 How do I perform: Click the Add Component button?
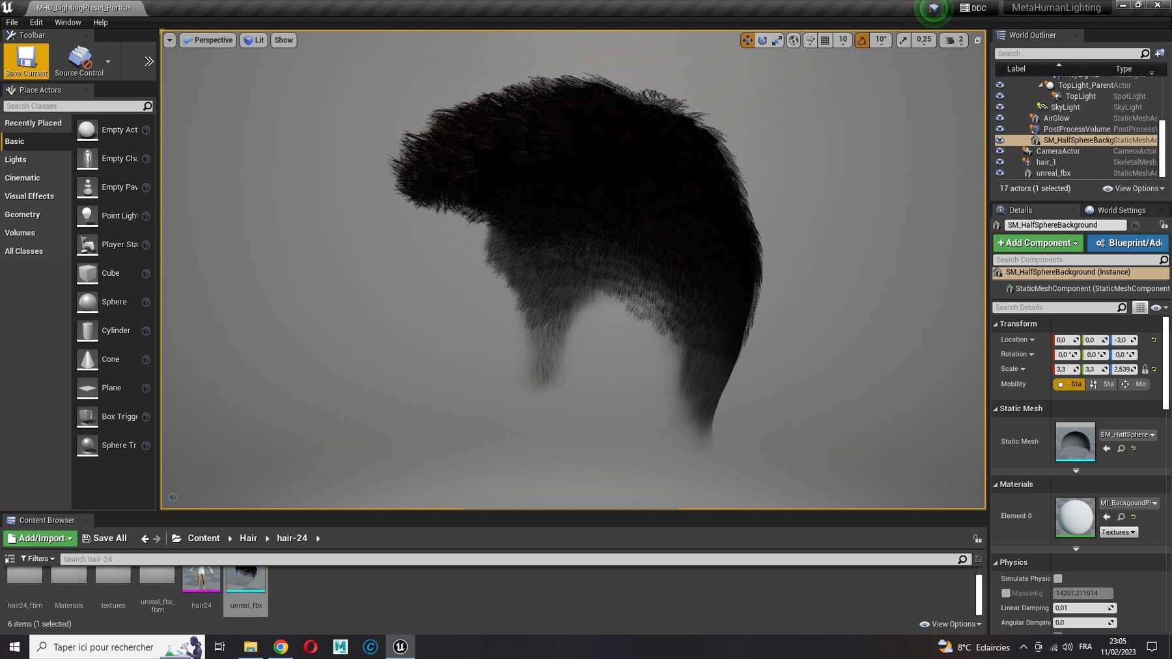[1038, 243]
